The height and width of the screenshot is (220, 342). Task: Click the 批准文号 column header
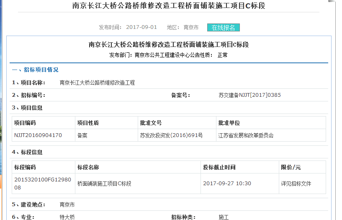point(151,123)
